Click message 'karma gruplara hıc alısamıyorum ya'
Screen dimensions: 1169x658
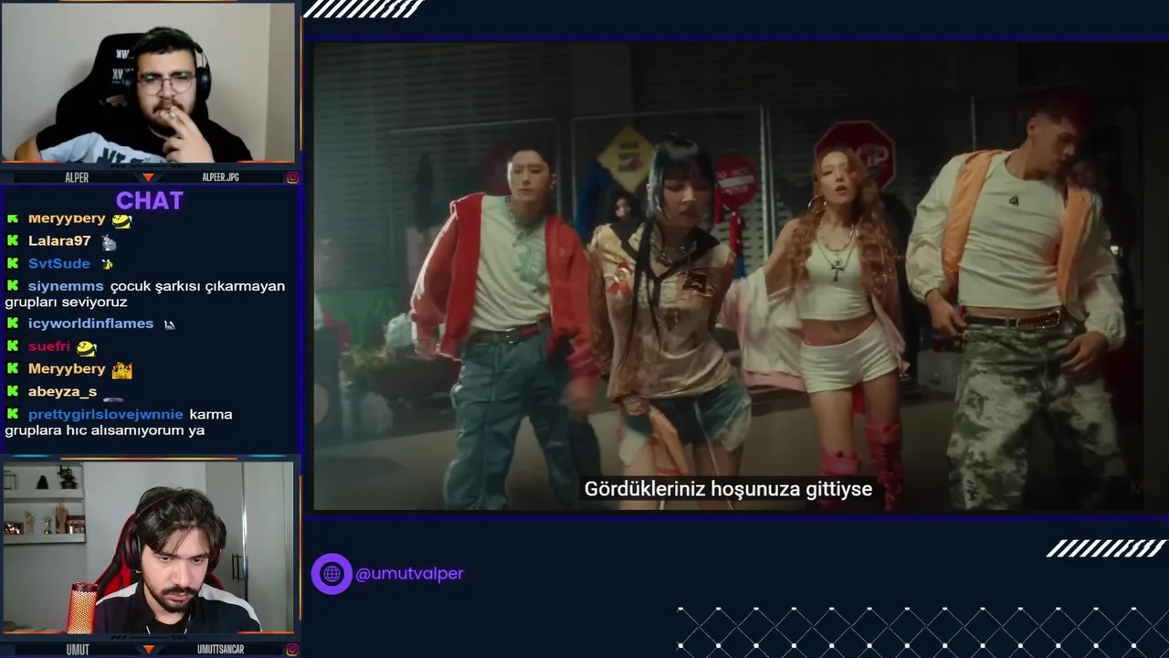[119, 422]
